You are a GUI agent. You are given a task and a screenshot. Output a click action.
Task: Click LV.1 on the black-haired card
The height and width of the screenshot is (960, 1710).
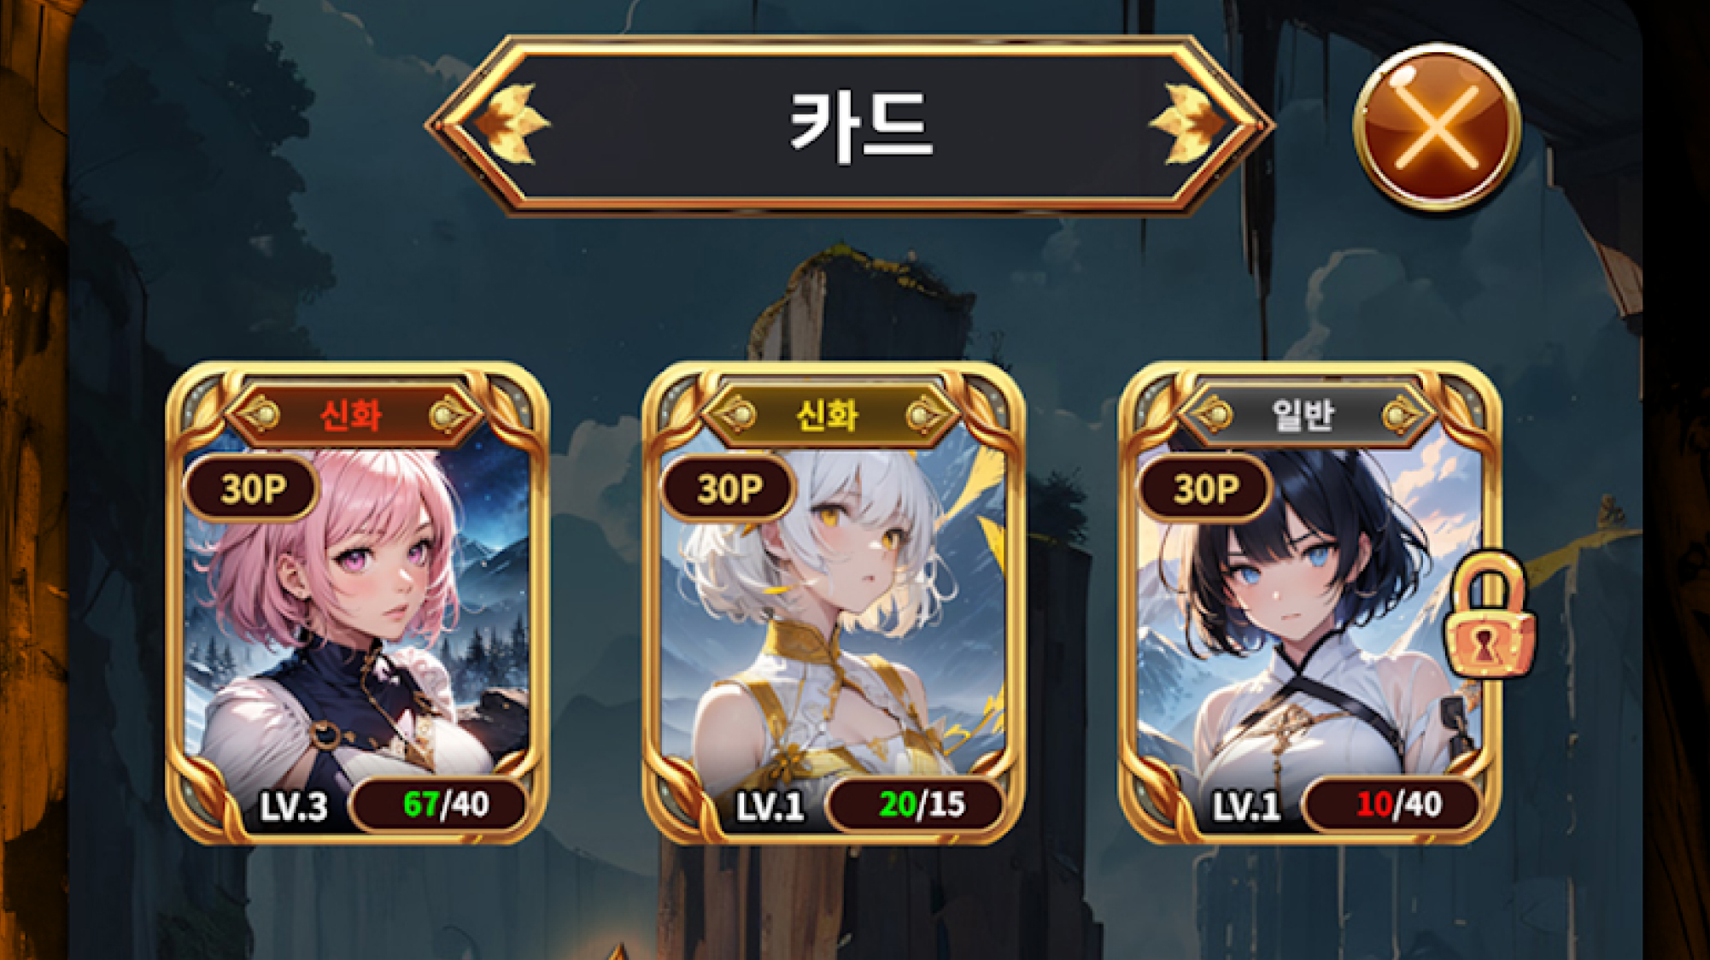[x=1246, y=807]
